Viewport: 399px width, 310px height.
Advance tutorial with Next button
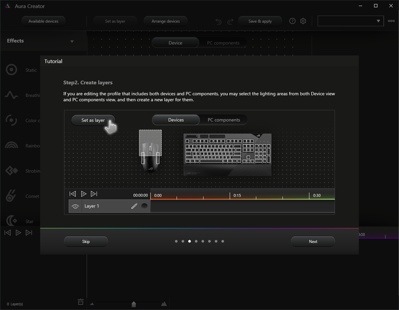pos(313,241)
